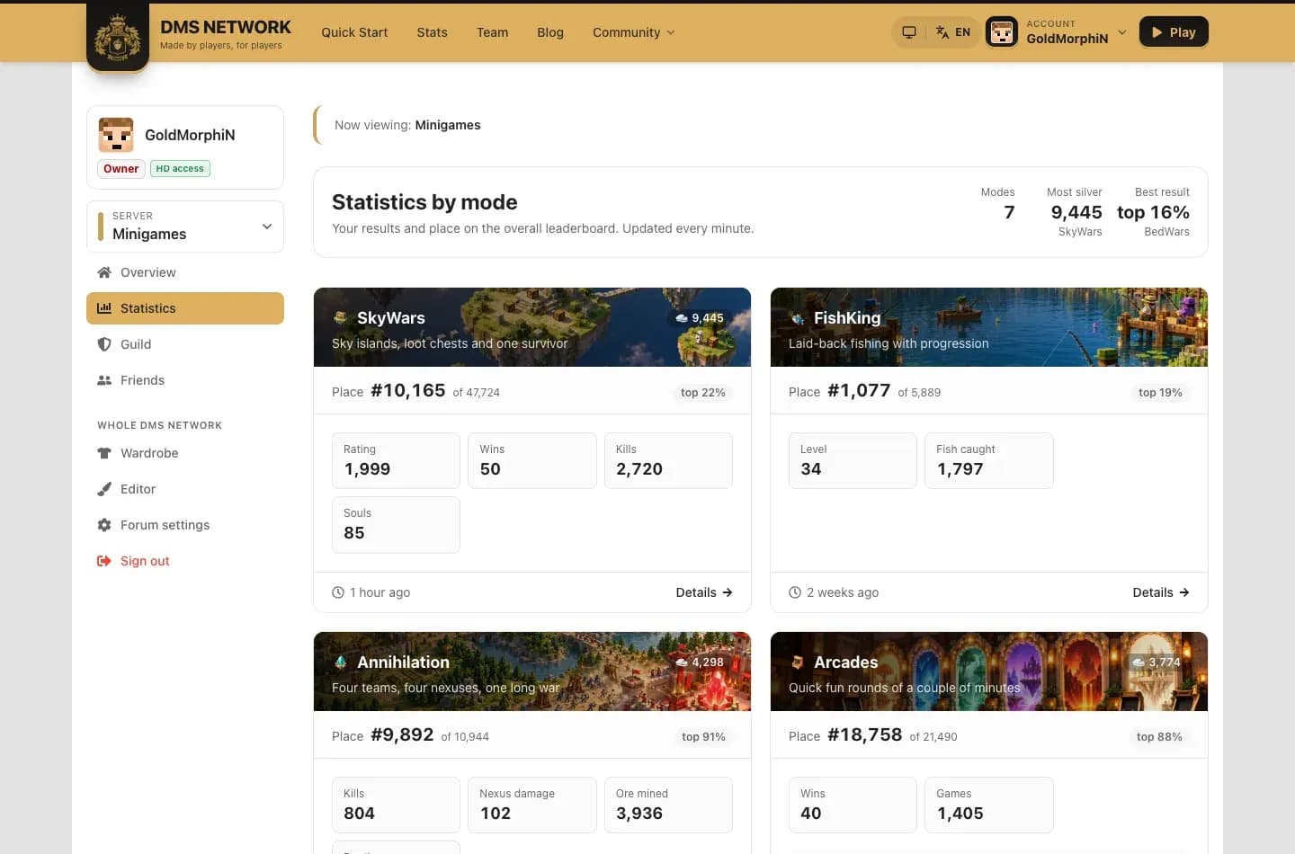This screenshot has height=854, width=1295.
Task: Open the Blog menu item
Action: point(550,32)
